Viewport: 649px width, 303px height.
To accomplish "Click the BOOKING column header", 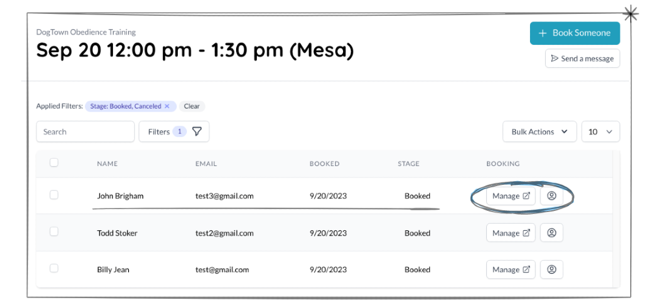I will point(503,164).
